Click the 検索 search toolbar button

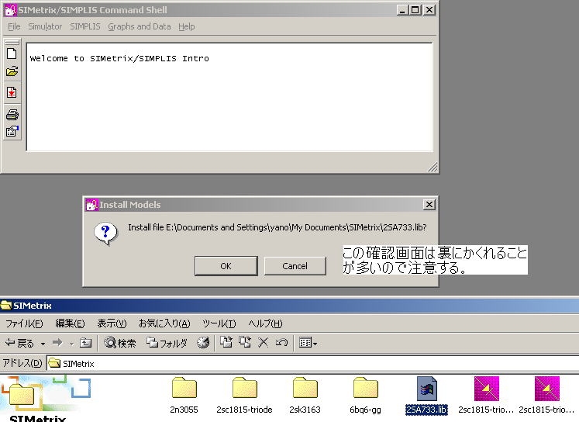click(119, 344)
